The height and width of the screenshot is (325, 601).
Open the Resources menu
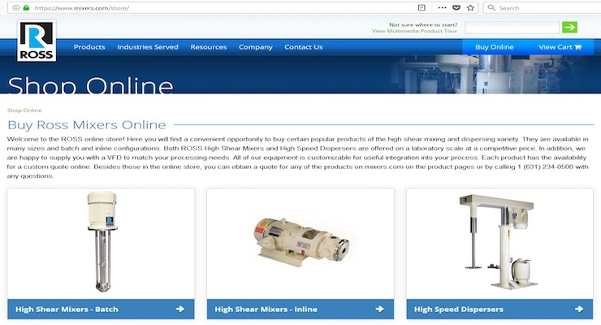click(x=209, y=47)
